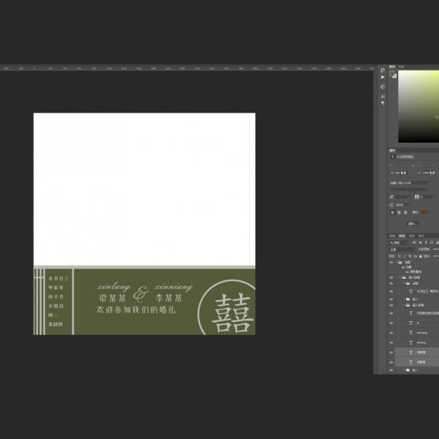Open the Paragraph panel icon in the dock
Screen dimensions: 439x439
383,104
